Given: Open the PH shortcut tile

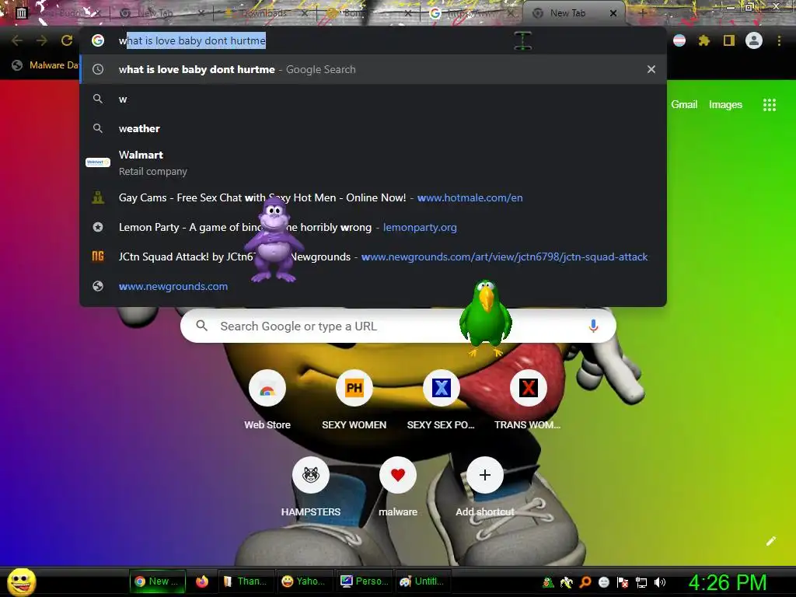Looking at the screenshot, I should coord(354,400).
